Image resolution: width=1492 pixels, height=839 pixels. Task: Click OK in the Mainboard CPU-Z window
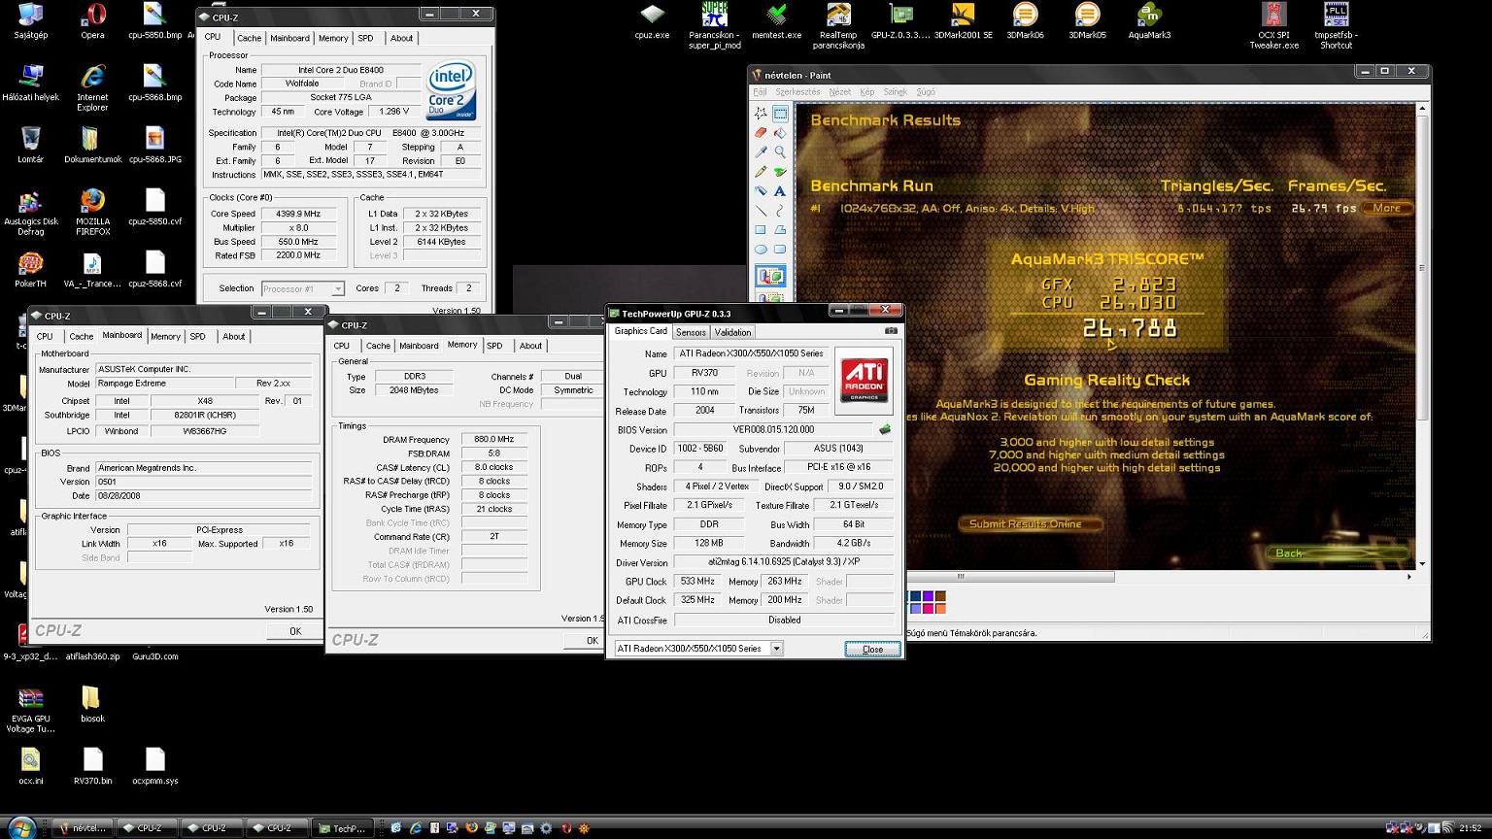tap(295, 631)
